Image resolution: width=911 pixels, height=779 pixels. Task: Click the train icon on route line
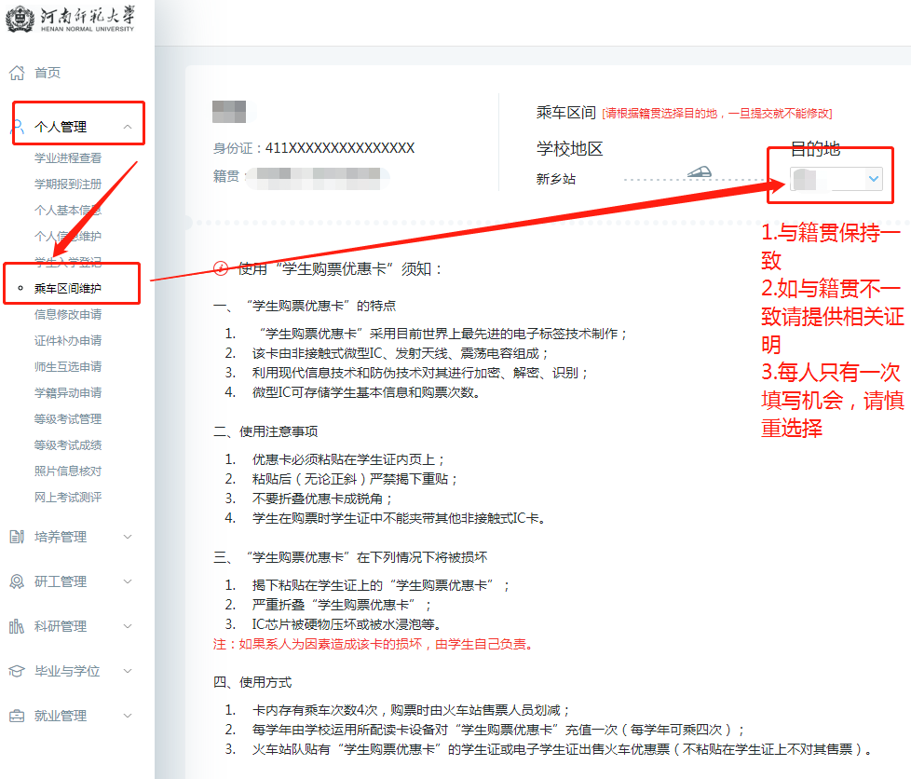pos(700,171)
